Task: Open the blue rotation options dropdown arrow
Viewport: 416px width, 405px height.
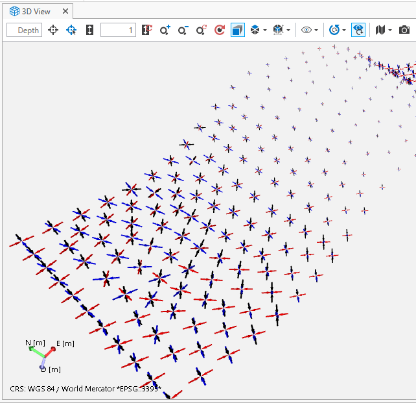Action: click(x=343, y=31)
